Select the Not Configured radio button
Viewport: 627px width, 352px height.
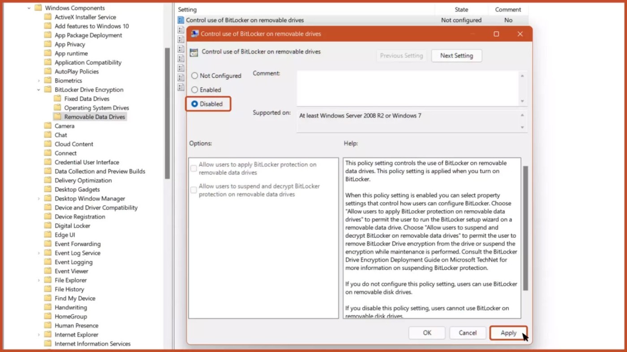tap(195, 76)
